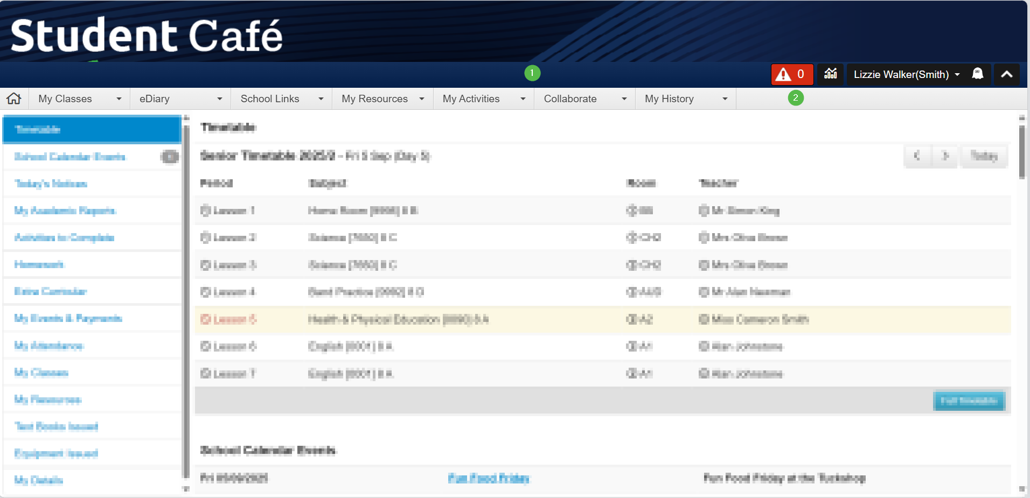Click the Today button in the timetable
This screenshot has height=498, width=1030.
[984, 156]
